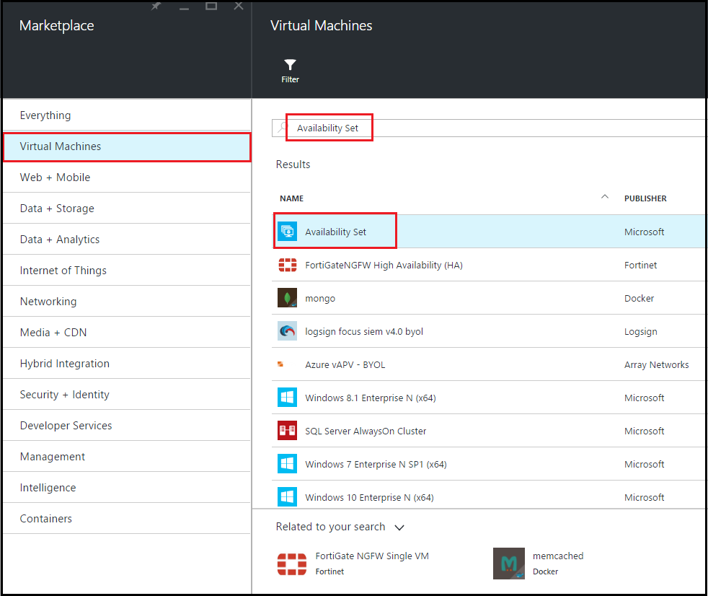
Task: Click the search magnifier icon
Action: point(282,128)
